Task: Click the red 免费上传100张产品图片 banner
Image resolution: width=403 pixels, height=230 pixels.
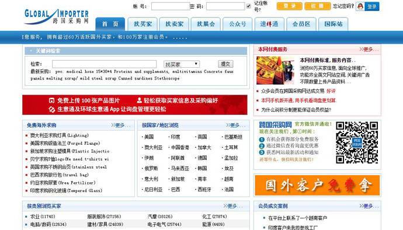Action: (135, 104)
